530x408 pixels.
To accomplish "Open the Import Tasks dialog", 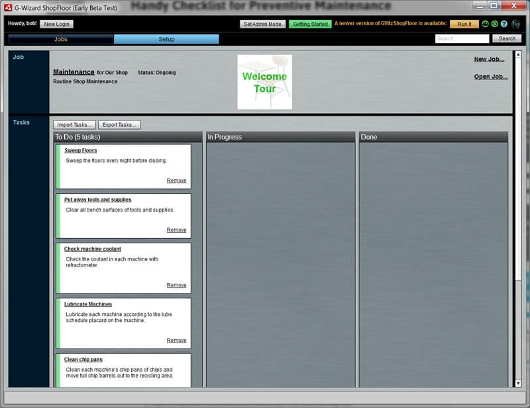I will click(73, 124).
